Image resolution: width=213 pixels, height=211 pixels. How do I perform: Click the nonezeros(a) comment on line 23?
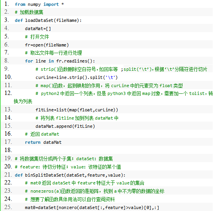[x=95, y=191]
